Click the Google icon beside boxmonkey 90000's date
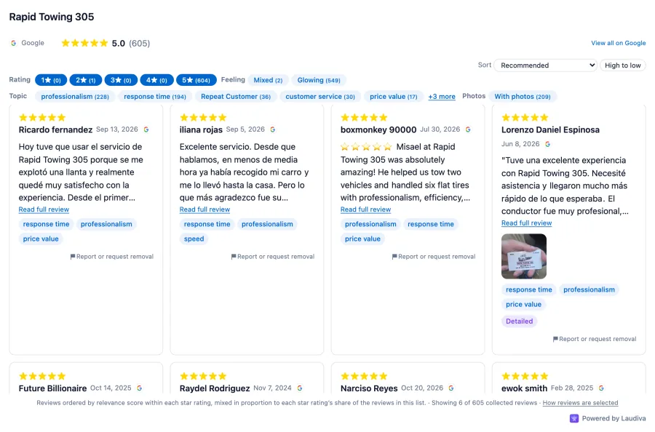Image resolution: width=655 pixels, height=432 pixels. tap(468, 129)
